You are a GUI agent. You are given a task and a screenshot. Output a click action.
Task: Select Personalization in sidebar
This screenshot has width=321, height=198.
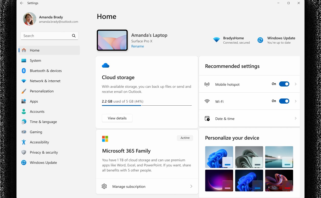point(49,91)
